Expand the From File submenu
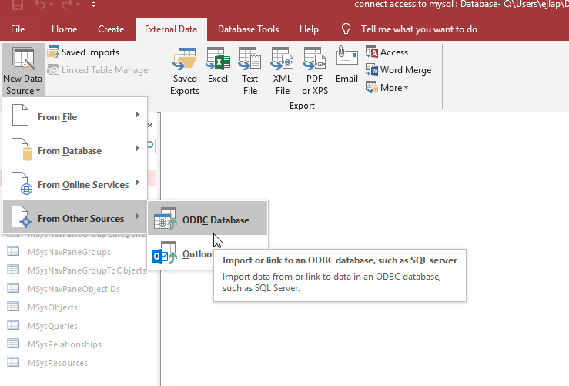The width and height of the screenshot is (569, 386). 75,116
